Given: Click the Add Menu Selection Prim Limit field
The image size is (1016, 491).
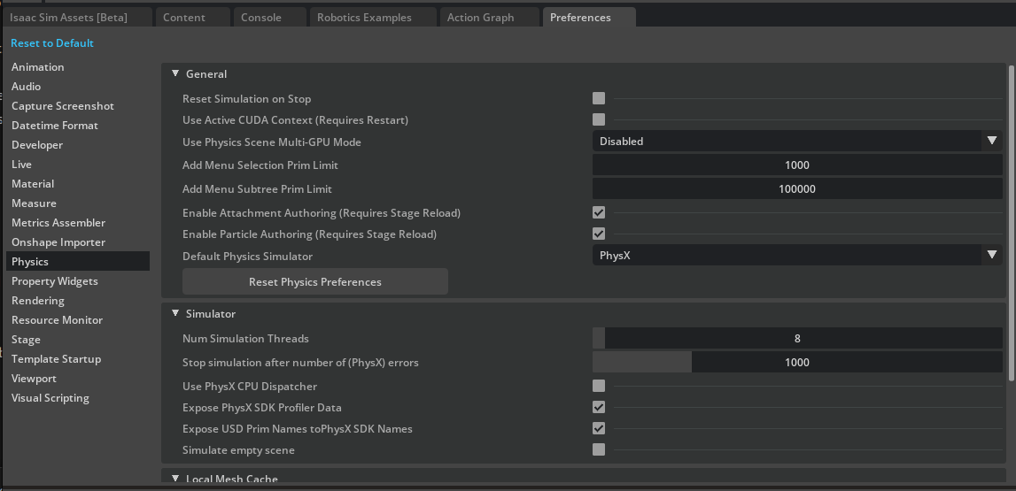Looking at the screenshot, I should [796, 165].
